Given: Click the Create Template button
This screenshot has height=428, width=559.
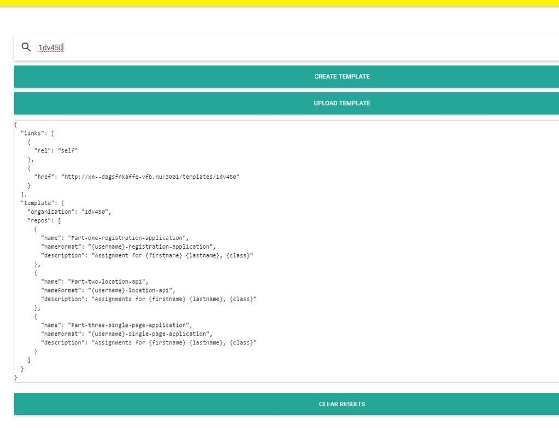Looking at the screenshot, I should [x=286, y=77].
